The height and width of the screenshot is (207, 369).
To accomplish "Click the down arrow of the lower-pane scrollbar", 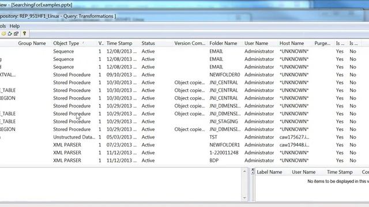I will pyautogui.click(x=244, y=198).
